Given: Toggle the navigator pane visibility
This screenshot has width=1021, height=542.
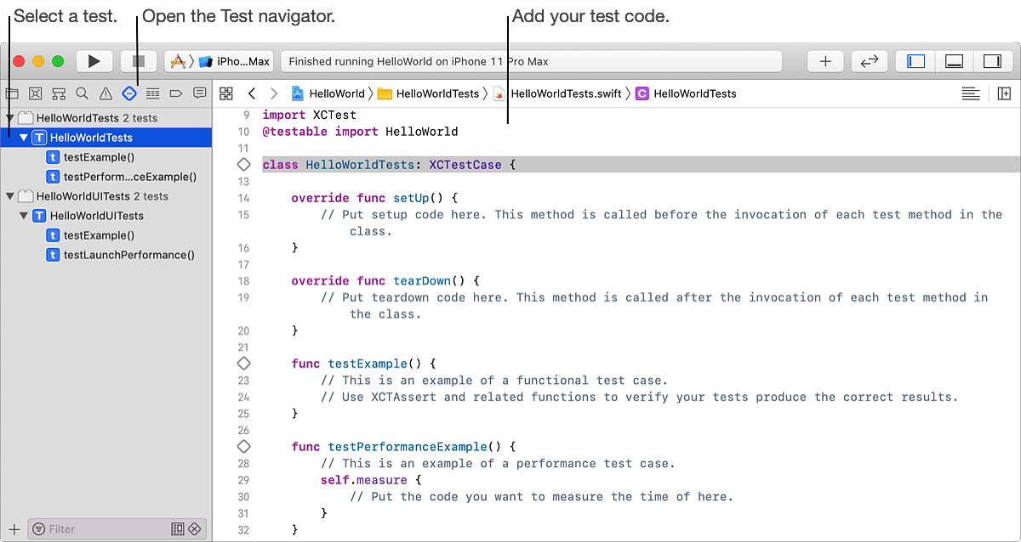Looking at the screenshot, I should pyautogui.click(x=915, y=61).
